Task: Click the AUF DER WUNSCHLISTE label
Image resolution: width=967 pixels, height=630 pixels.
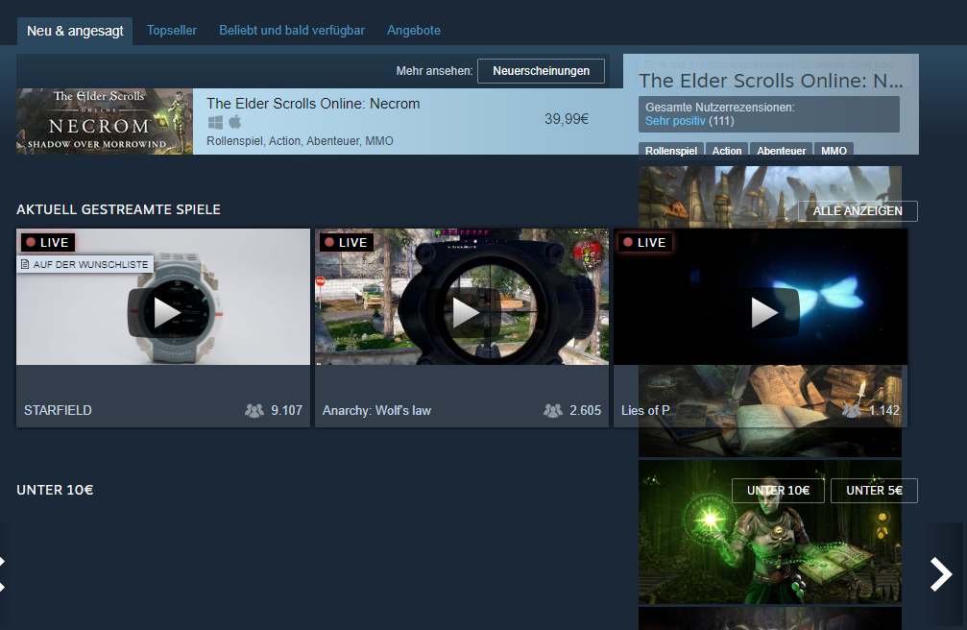Action: coord(85,264)
